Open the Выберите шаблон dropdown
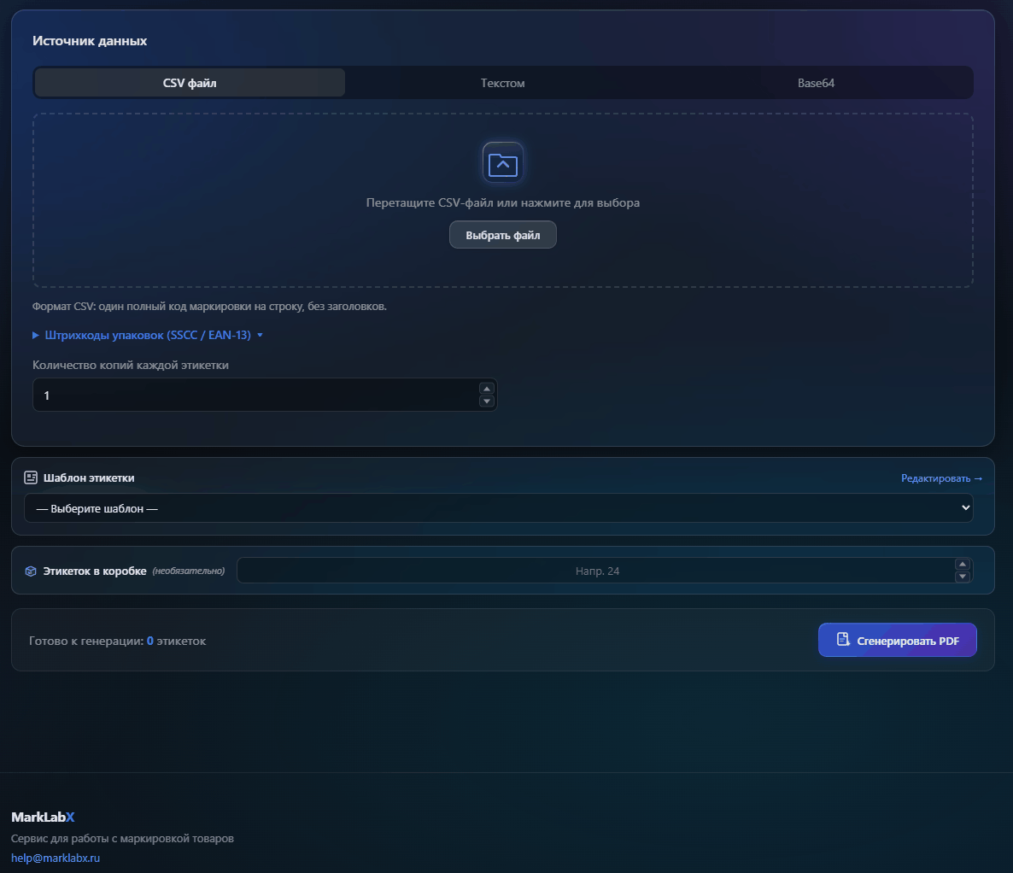The width and height of the screenshot is (1013, 873). click(x=498, y=508)
